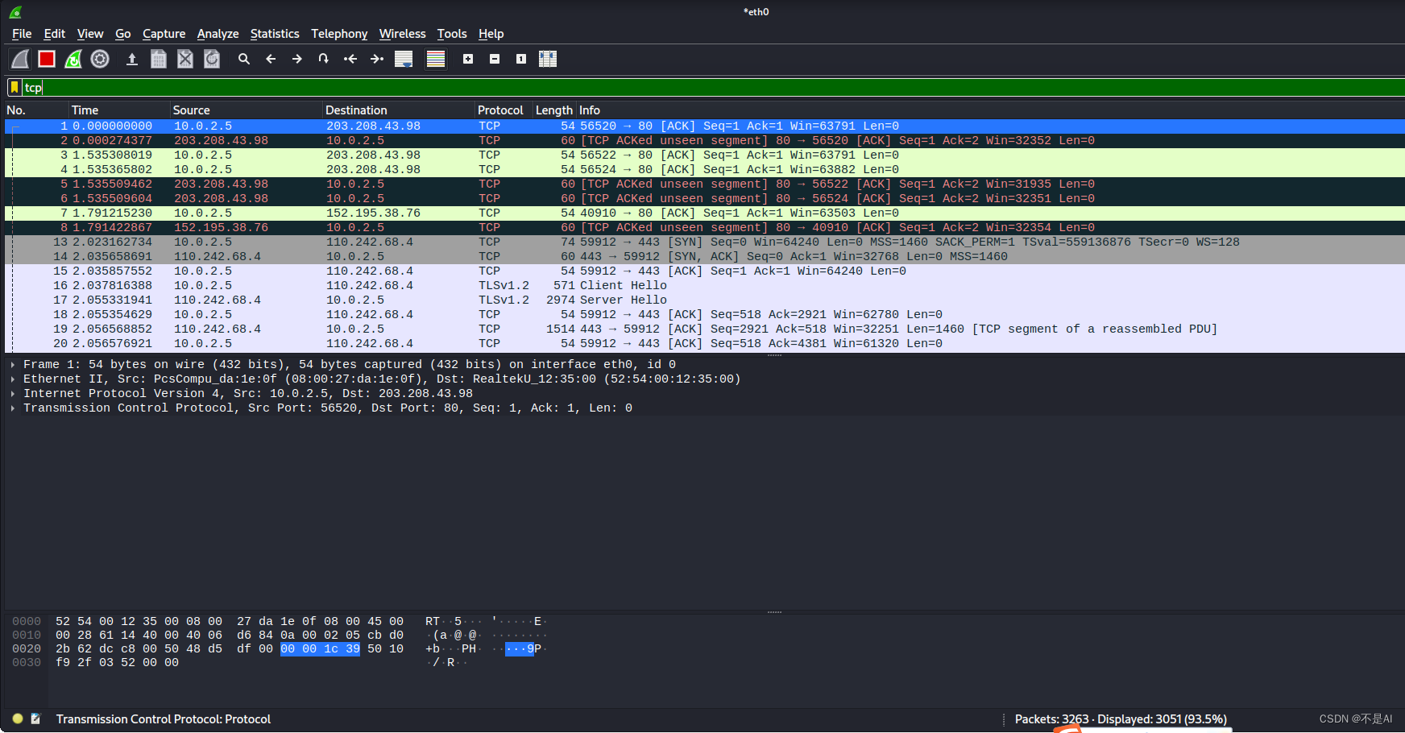Zoom out main window text
The width and height of the screenshot is (1405, 733).
point(495,59)
